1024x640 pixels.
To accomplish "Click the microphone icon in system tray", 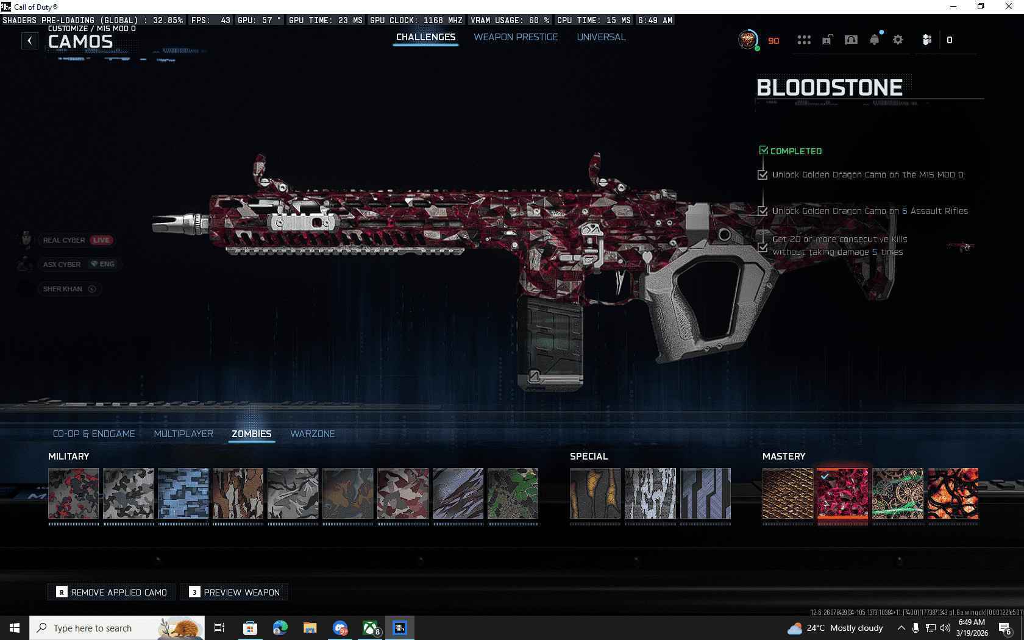I will point(916,628).
